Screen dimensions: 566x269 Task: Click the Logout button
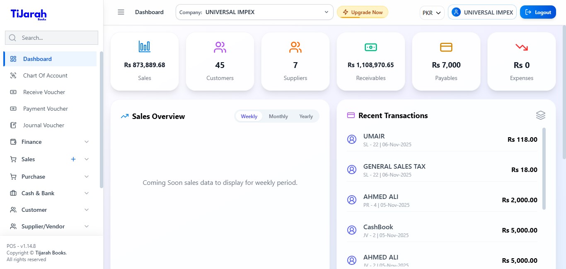click(538, 12)
